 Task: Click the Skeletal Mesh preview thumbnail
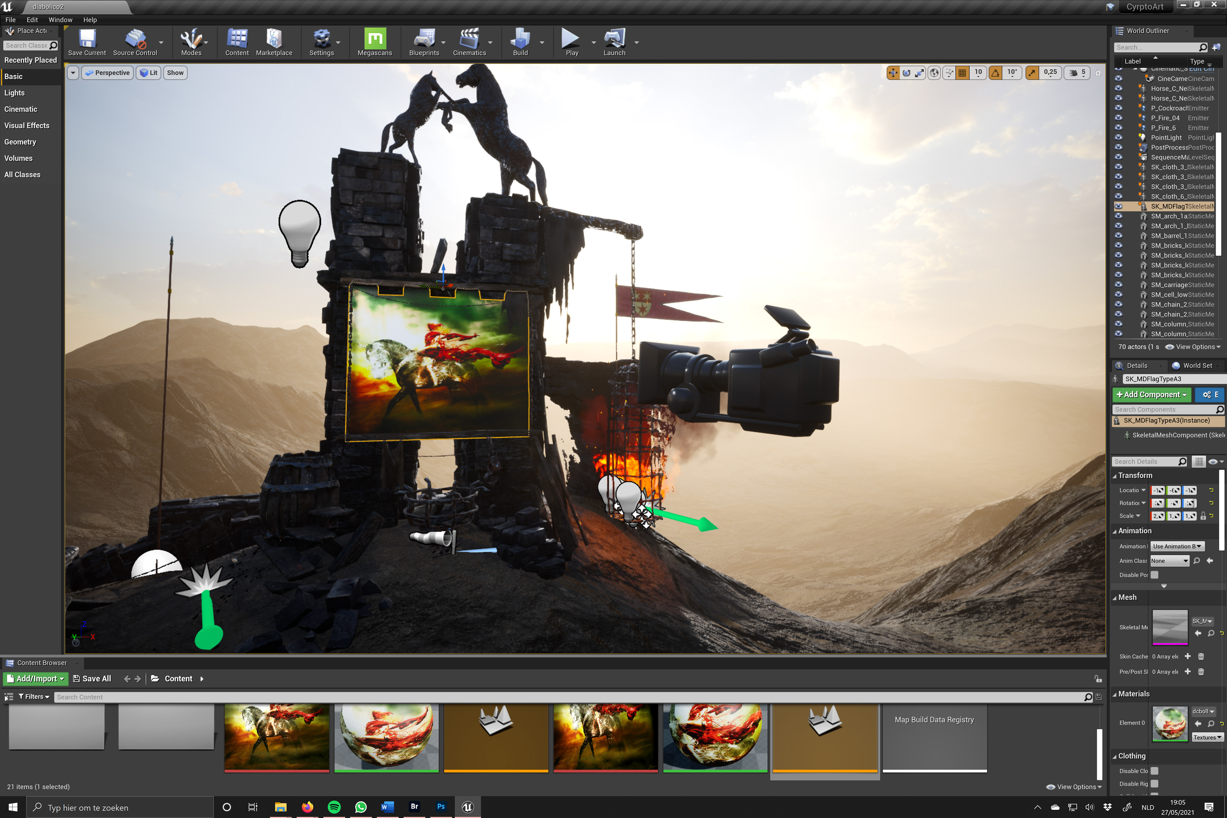(1169, 628)
